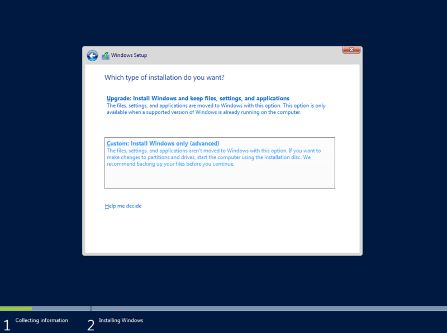Screen dimensions: 447x333
Task: Click the large numeral 2 status indicator
Action: [x=91, y=324]
